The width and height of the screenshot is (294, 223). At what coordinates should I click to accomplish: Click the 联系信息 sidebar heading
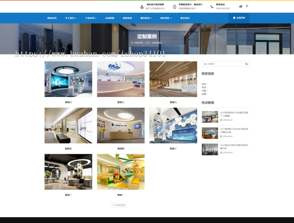[x=208, y=74]
